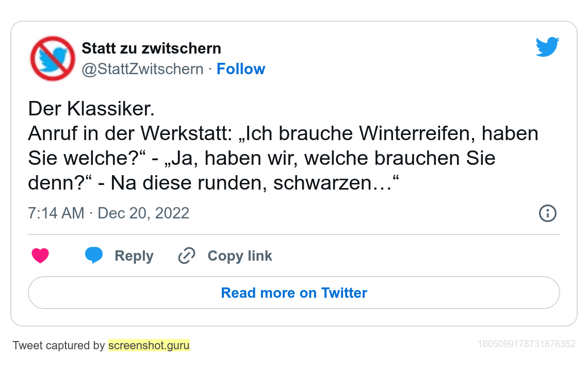Open the tweet info circle icon
This screenshot has height=374, width=588.
pos(547,213)
